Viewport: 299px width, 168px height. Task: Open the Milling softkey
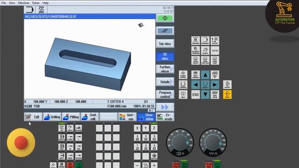click(x=71, y=117)
